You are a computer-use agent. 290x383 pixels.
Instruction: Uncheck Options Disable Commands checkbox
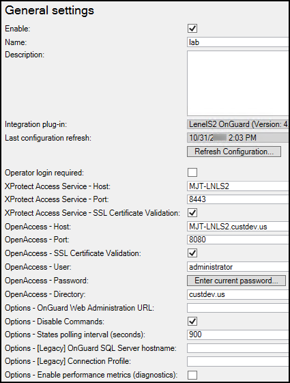click(192, 322)
